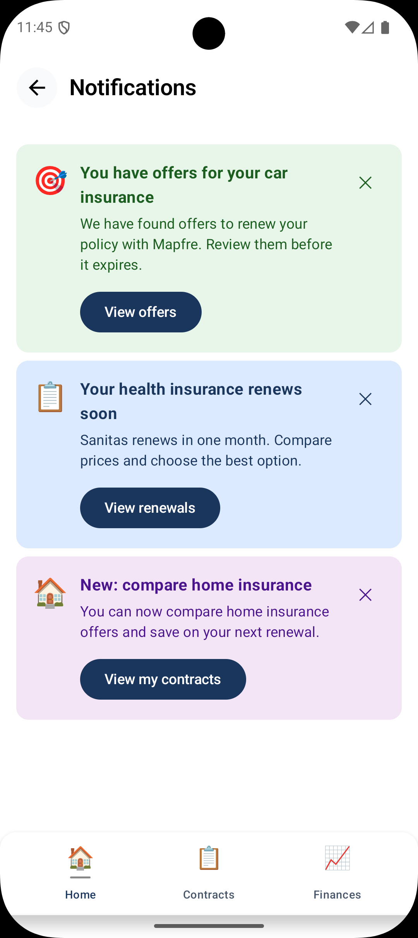
Task: Tap the Sanitas renewal description text
Action: (x=206, y=450)
